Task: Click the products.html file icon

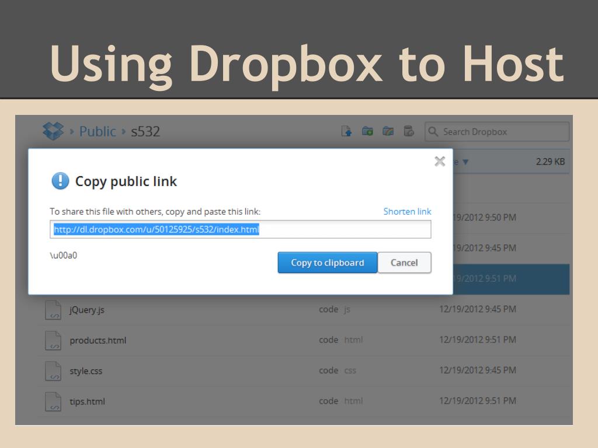Action: point(53,340)
